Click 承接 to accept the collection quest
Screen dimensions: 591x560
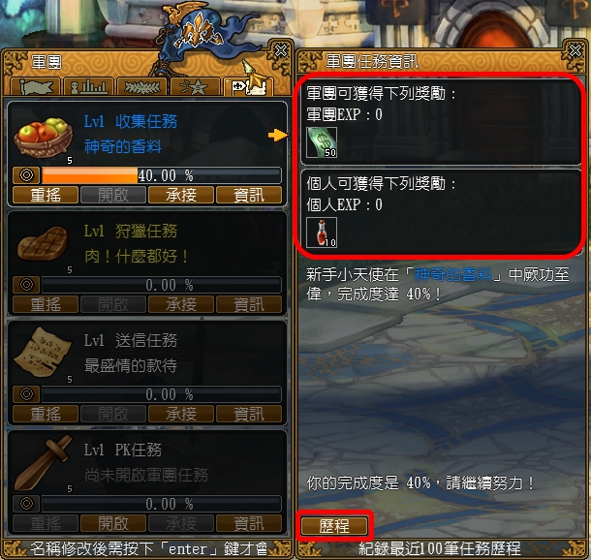tap(181, 195)
